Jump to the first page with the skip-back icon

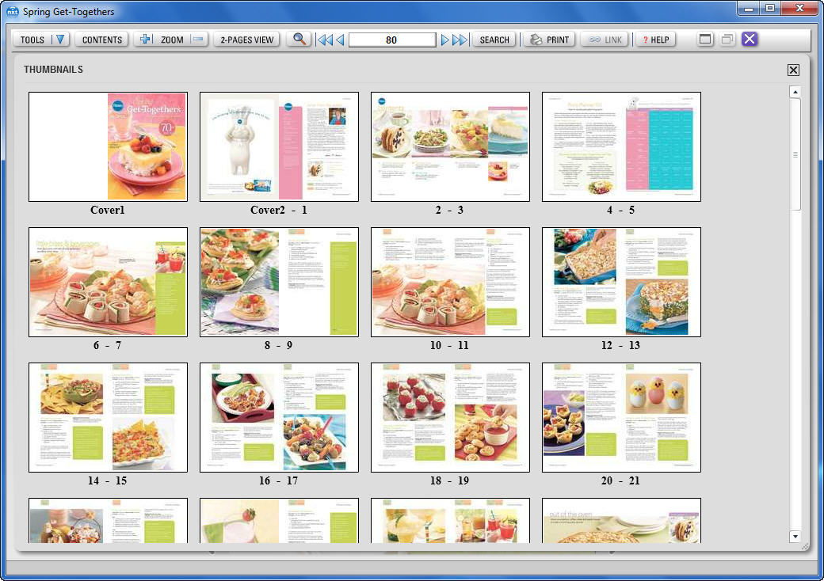tap(324, 38)
